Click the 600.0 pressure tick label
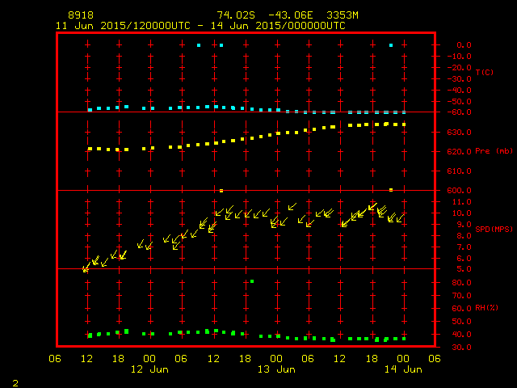This screenshot has height=388, width=517. point(460,191)
